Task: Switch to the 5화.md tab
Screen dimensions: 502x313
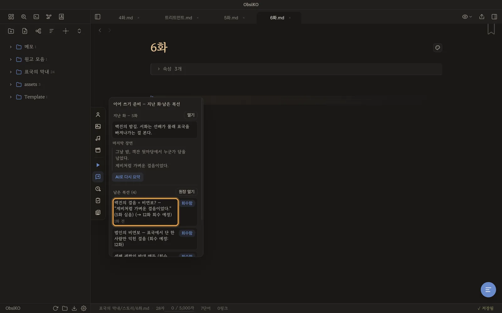Action: 231,18
